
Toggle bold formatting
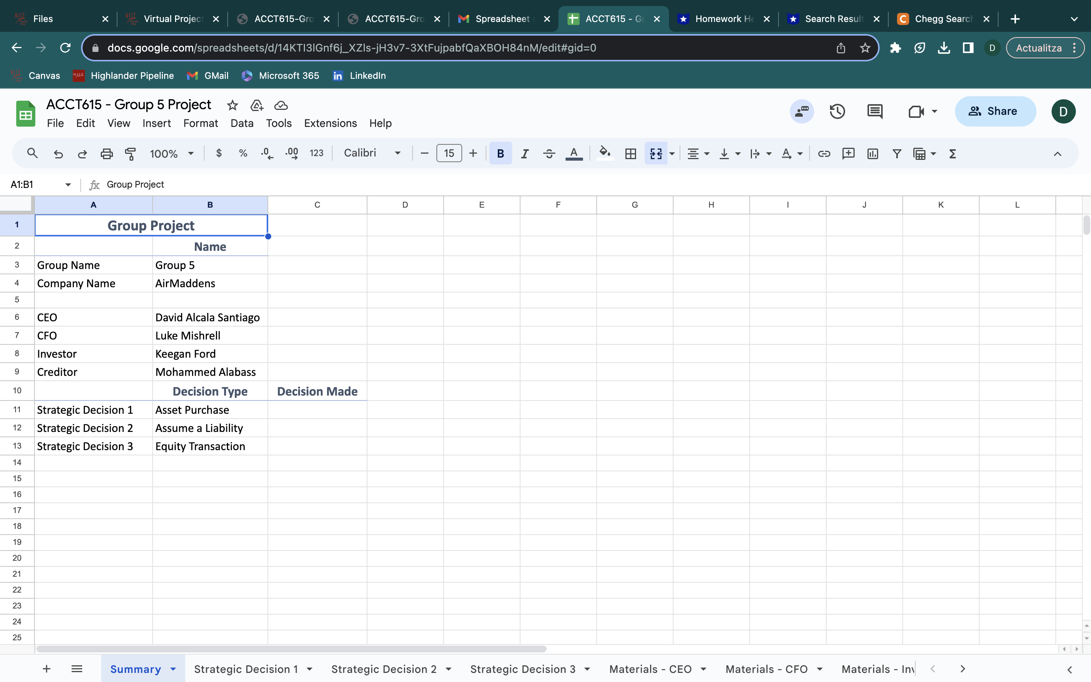tap(500, 154)
